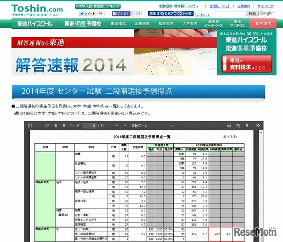
Task: Open 東進ハイスクール navigation tab
Action: [35, 23]
